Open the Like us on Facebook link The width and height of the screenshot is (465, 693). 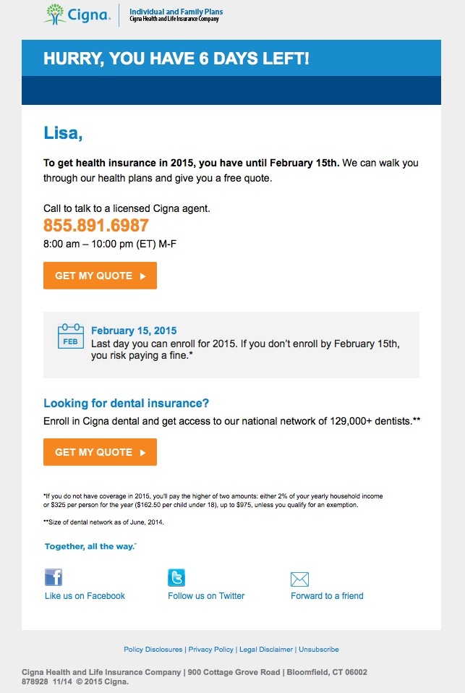point(85,596)
